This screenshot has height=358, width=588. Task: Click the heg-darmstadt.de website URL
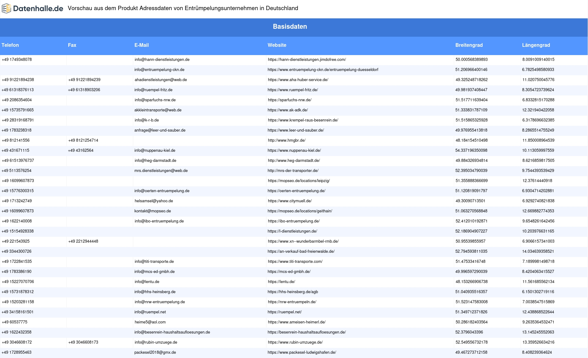[x=294, y=161]
